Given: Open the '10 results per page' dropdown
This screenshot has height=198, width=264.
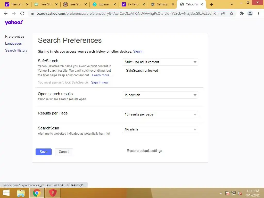Looking at the screenshot, I should click(160, 114).
